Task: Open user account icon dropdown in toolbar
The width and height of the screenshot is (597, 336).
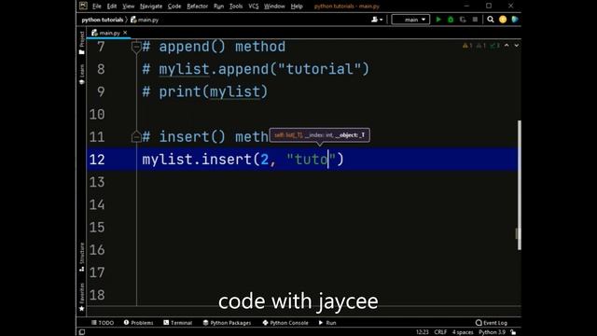Action: click(377, 20)
